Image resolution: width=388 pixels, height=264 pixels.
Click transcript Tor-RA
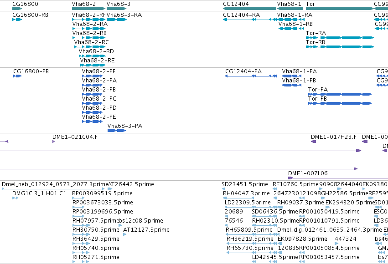(x=340, y=38)
